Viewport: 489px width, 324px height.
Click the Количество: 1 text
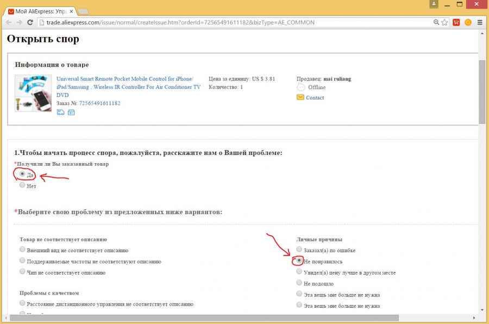[225, 87]
